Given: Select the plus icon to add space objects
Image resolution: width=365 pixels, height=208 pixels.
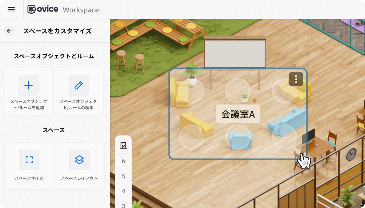Looking at the screenshot, I should [28, 85].
